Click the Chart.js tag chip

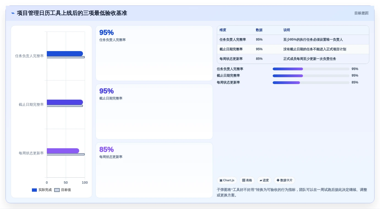tap(227, 180)
